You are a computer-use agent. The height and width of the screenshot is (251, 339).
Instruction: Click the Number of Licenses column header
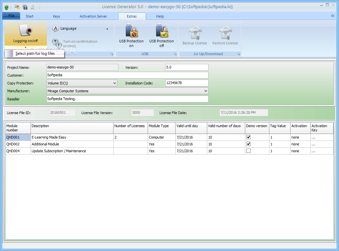[x=130, y=128]
